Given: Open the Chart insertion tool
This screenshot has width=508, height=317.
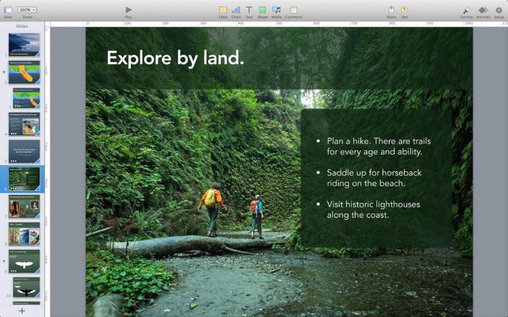Looking at the screenshot, I should (x=236, y=10).
